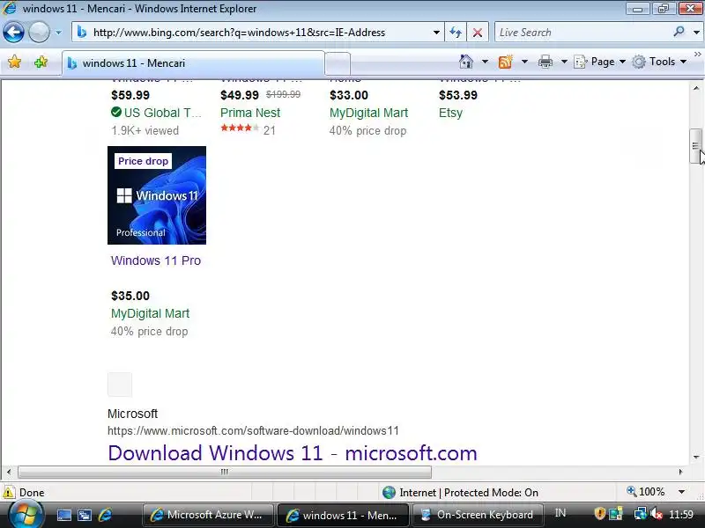Click the Stop loading X button
The image size is (705, 528).
coord(478,33)
